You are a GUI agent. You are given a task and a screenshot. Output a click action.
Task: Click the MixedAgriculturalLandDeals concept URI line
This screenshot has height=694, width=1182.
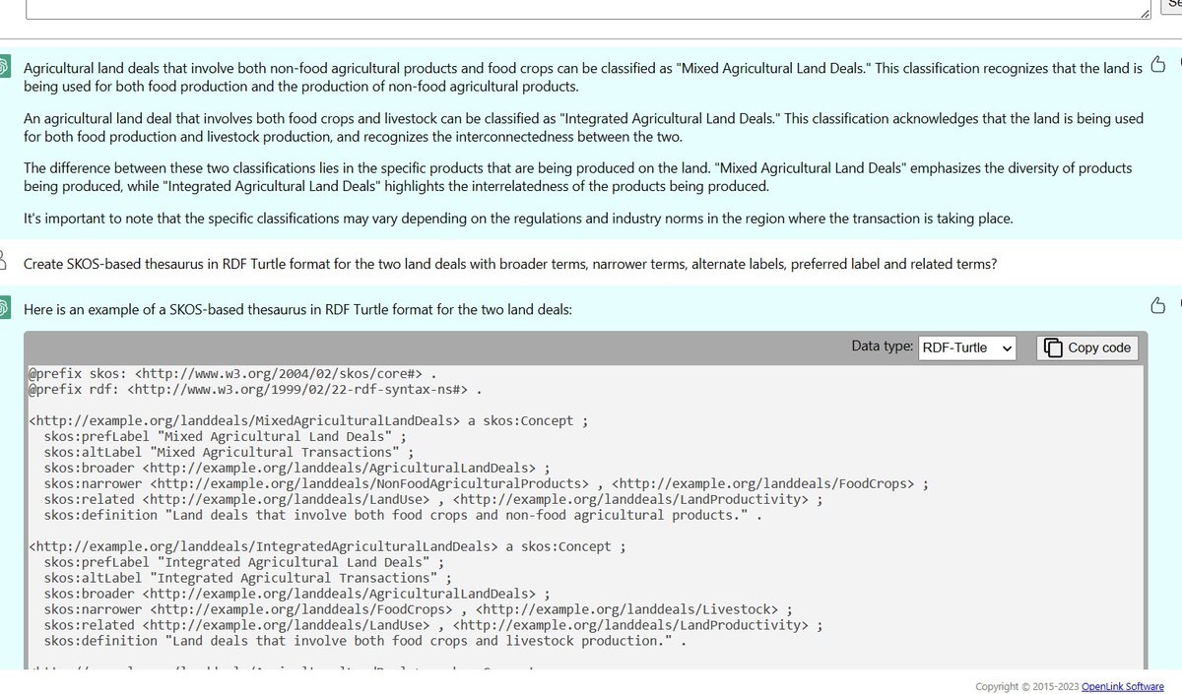point(308,421)
